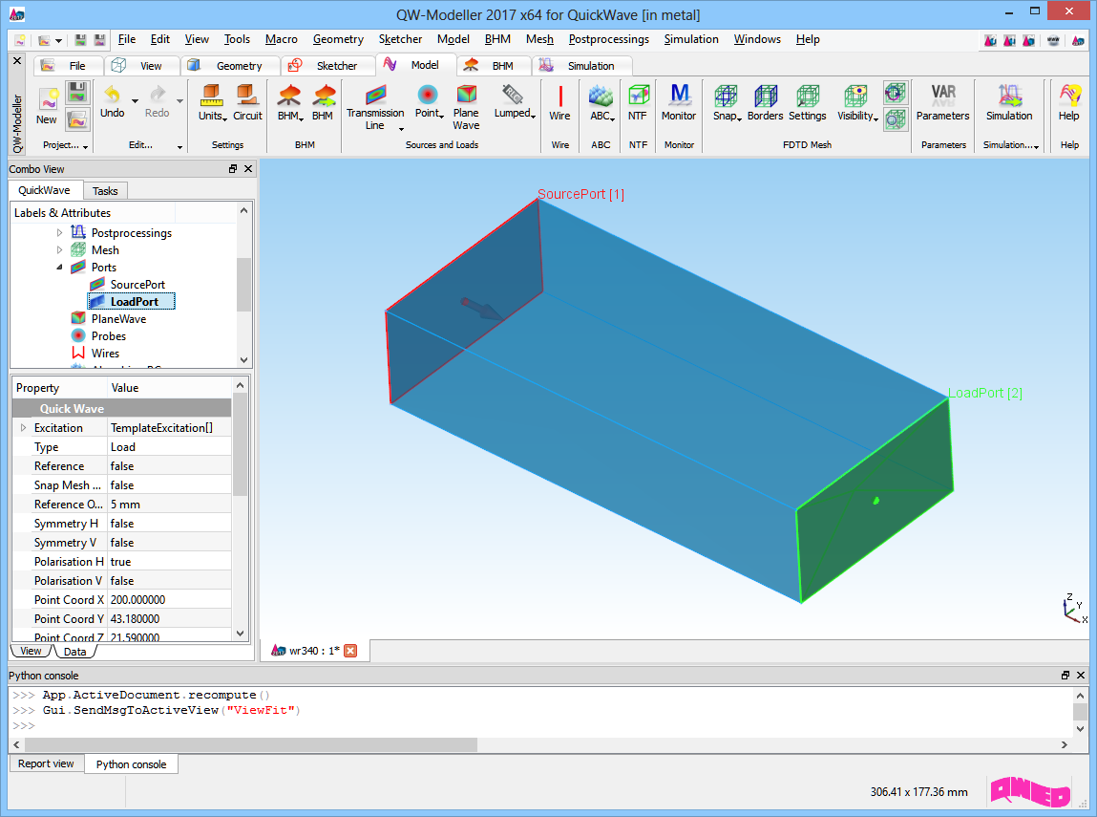Select Wires in the tree
The width and height of the screenshot is (1097, 817).
pos(105,353)
